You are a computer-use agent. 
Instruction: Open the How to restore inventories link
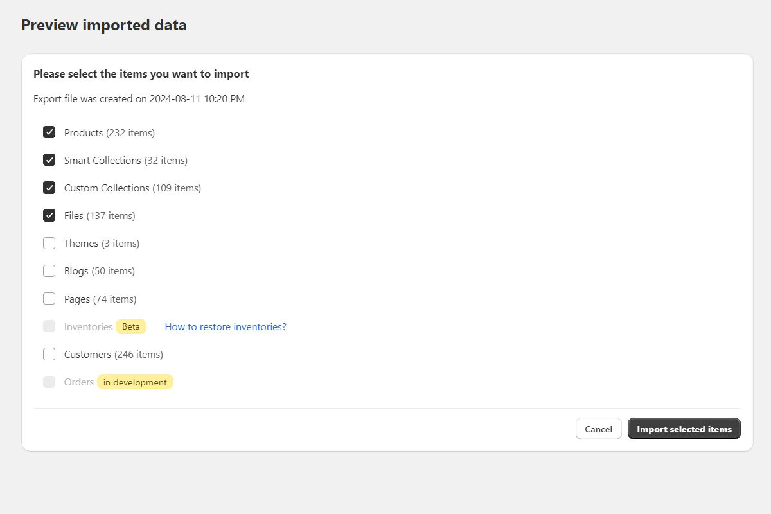click(225, 326)
